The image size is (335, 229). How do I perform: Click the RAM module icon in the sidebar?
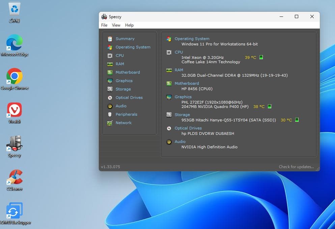110,64
